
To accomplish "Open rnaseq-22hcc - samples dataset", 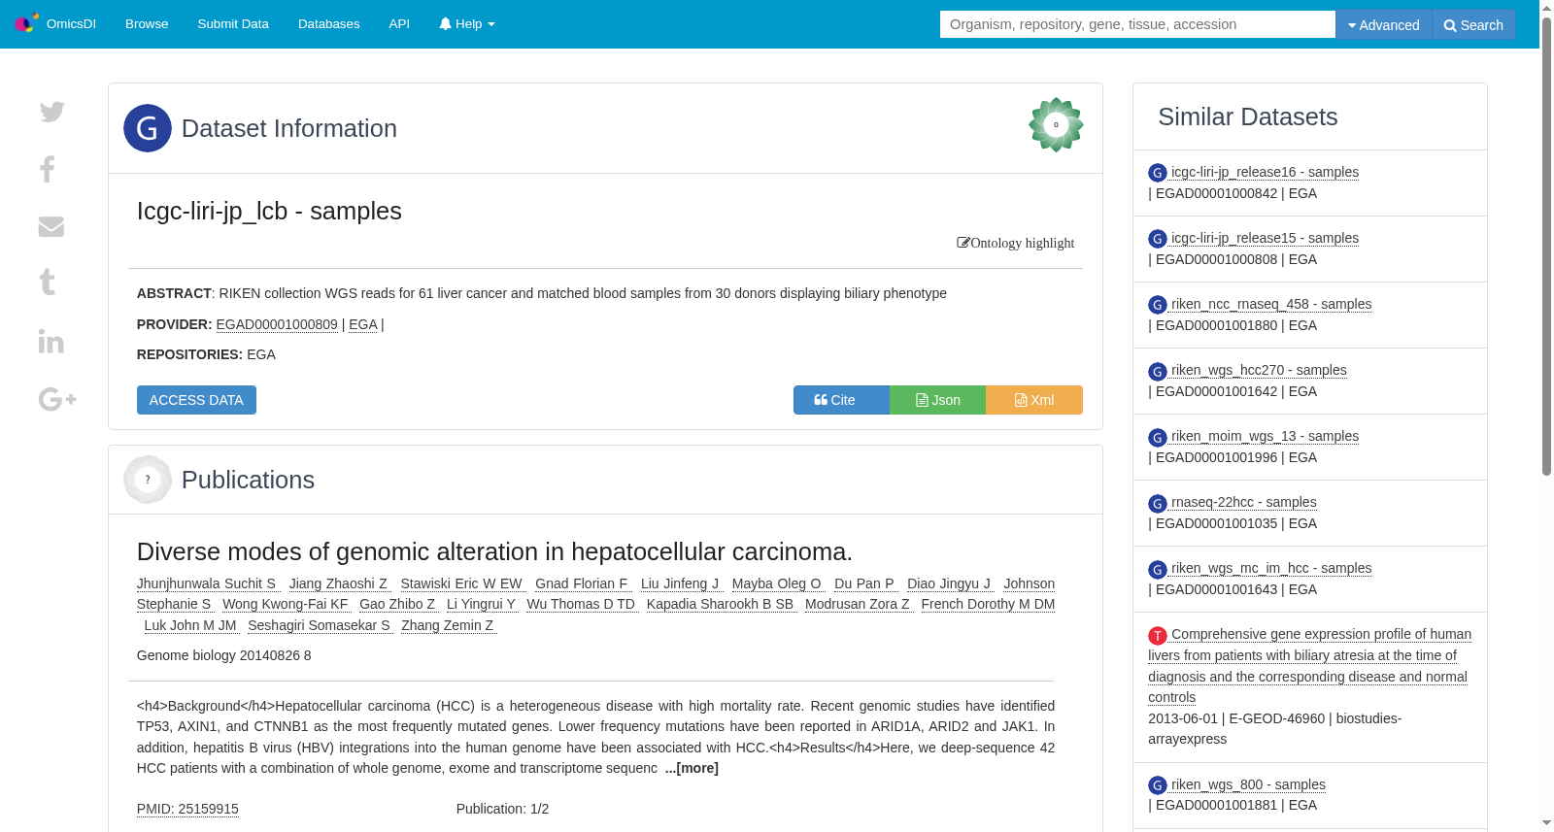I will tap(1243, 502).
